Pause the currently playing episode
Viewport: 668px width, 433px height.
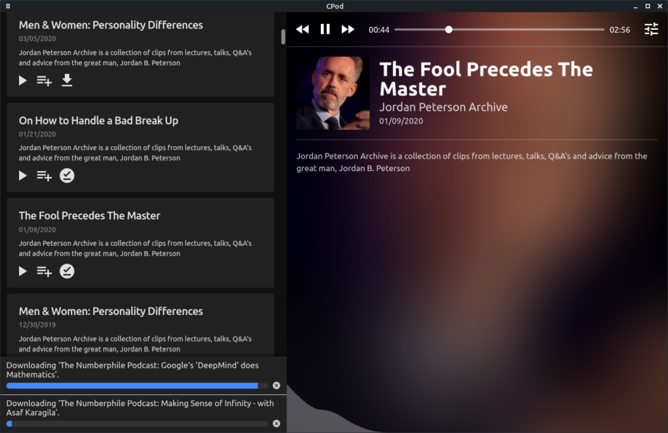pyautogui.click(x=325, y=29)
